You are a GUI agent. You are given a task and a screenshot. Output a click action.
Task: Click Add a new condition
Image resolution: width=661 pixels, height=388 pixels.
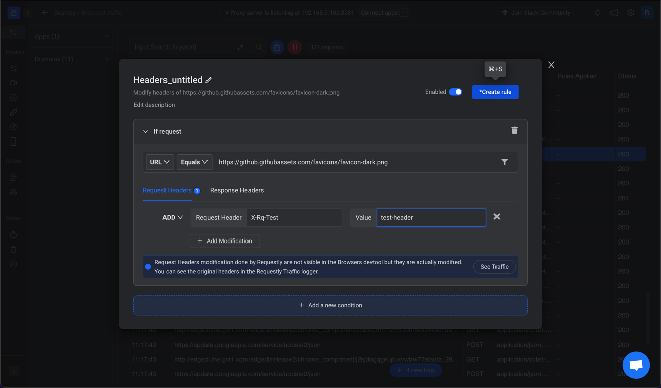click(x=330, y=305)
